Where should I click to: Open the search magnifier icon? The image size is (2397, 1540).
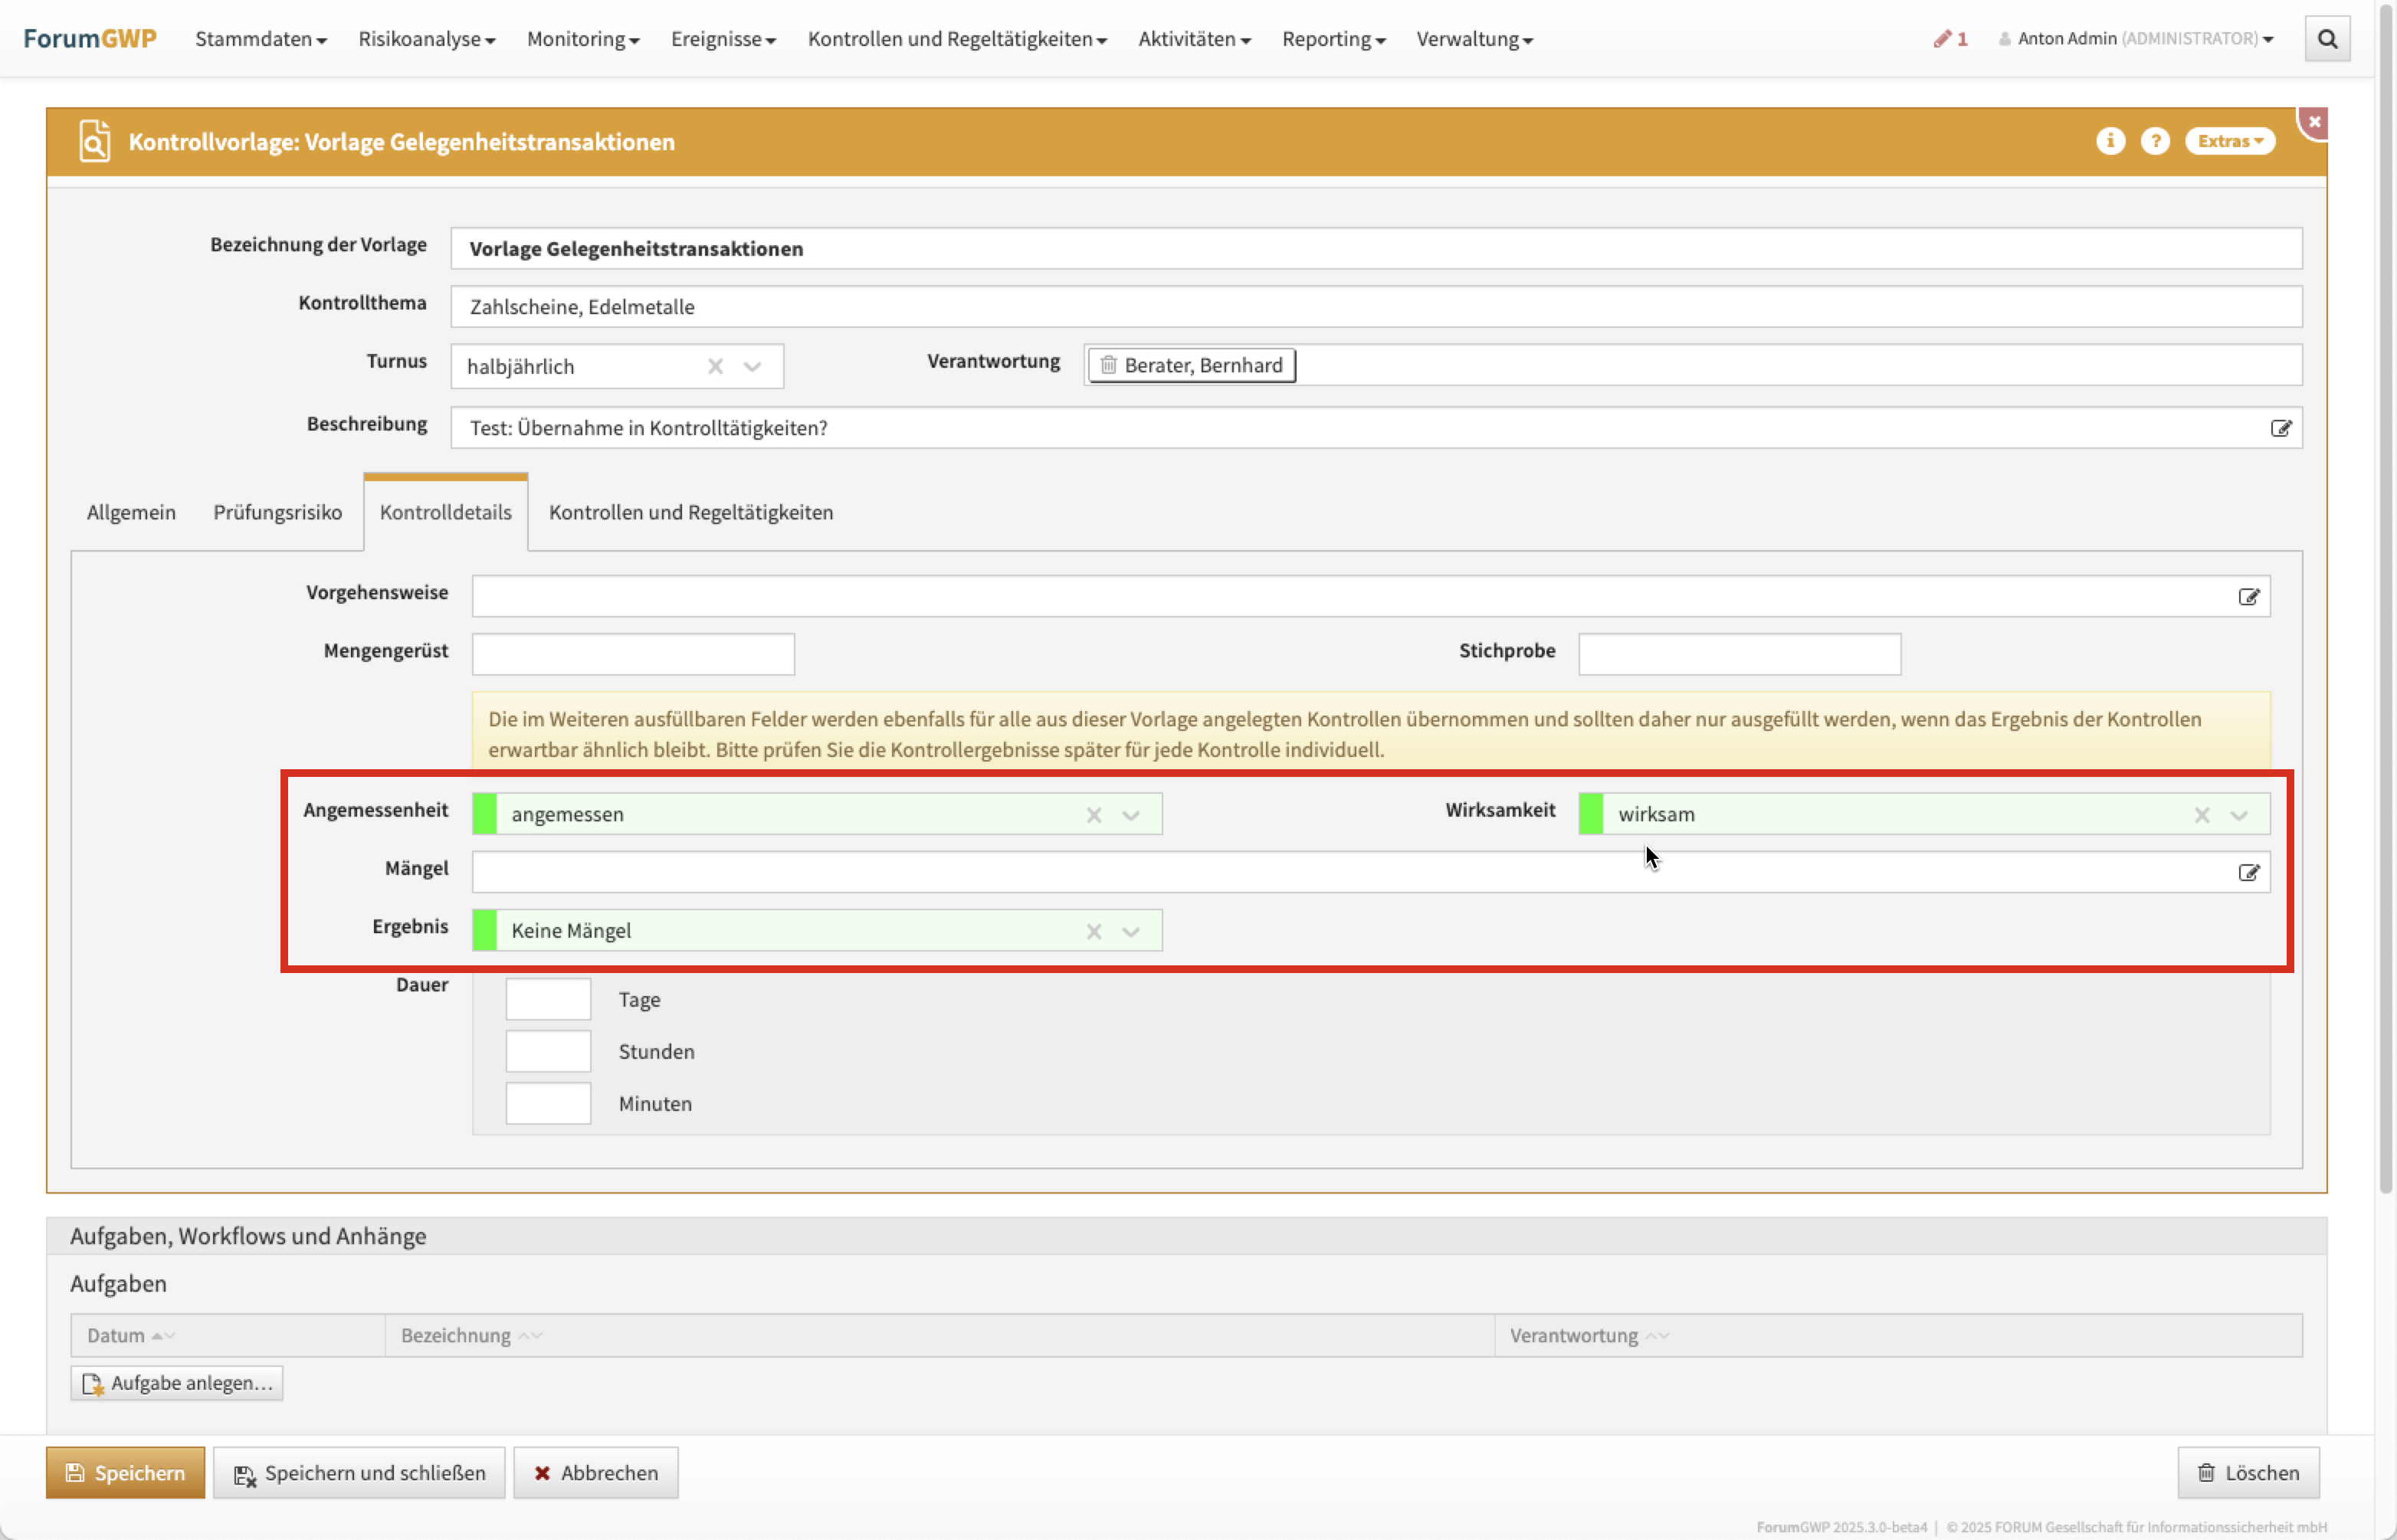pyautogui.click(x=2327, y=39)
